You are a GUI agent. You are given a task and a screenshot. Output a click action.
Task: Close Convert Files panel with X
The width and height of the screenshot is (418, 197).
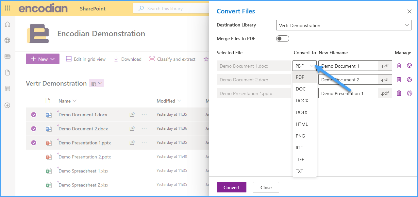(x=409, y=11)
